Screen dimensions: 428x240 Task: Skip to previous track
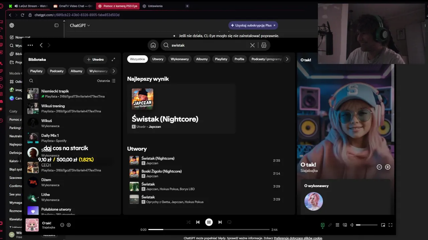point(198,222)
